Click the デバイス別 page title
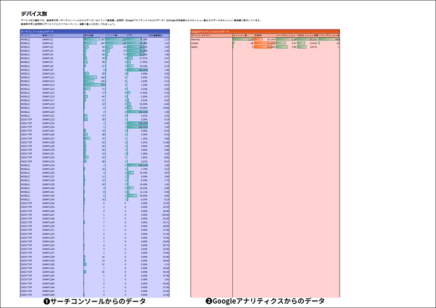 (34, 14)
